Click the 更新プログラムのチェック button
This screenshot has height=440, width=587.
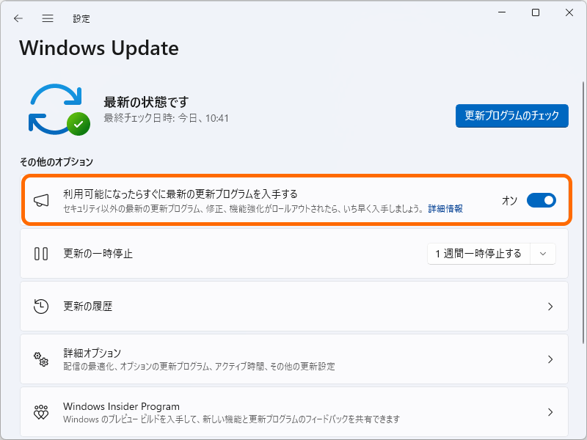[511, 116]
